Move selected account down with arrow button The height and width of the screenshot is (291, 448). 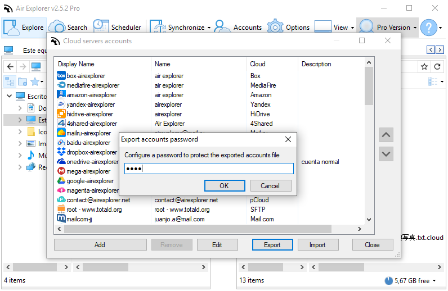[386, 154]
